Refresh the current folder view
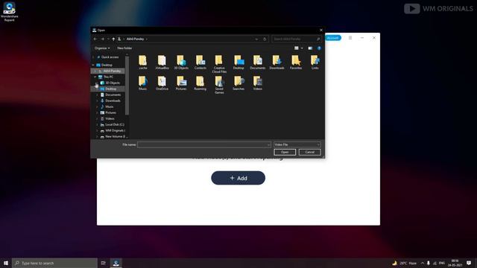This screenshot has width=477, height=268. 265,39
